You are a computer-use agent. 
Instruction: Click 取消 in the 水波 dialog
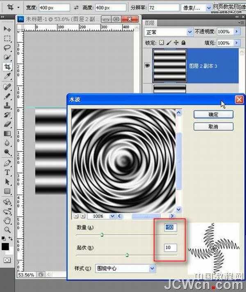point(213,126)
